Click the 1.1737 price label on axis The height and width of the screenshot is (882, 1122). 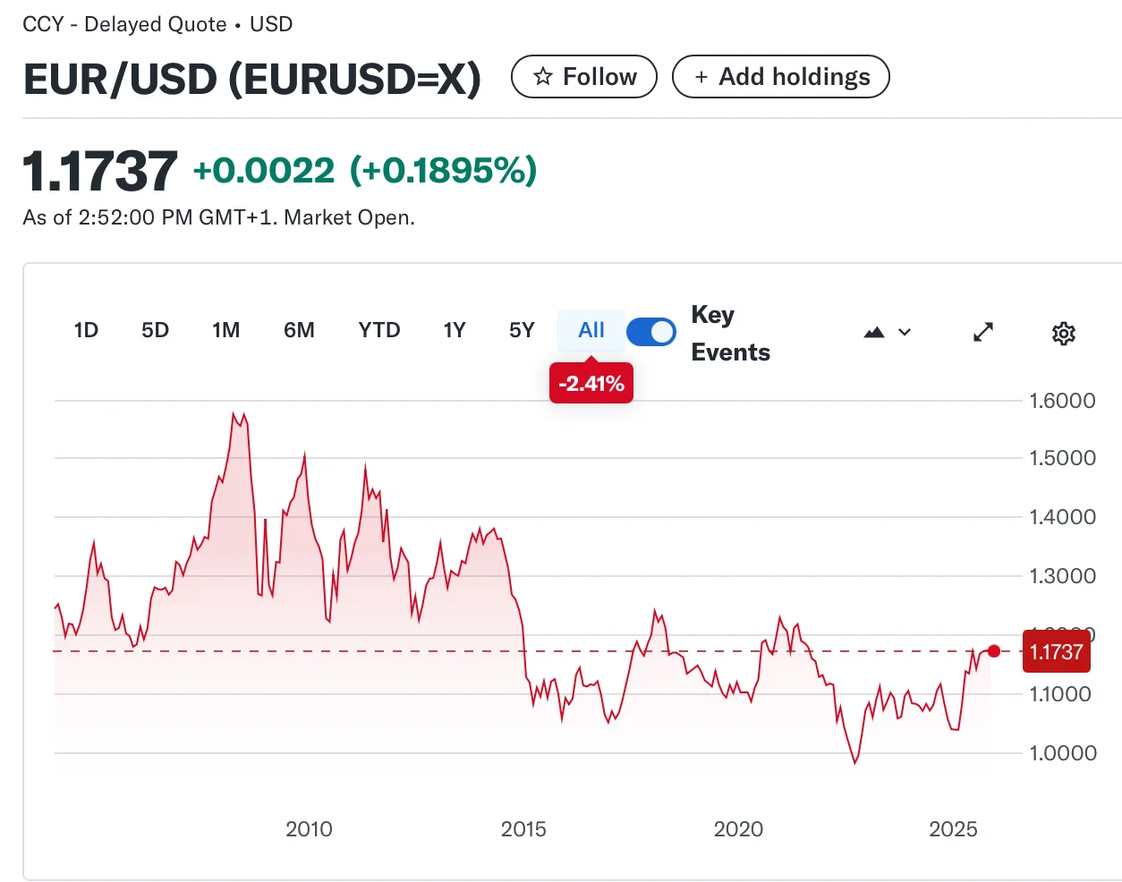[1056, 652]
